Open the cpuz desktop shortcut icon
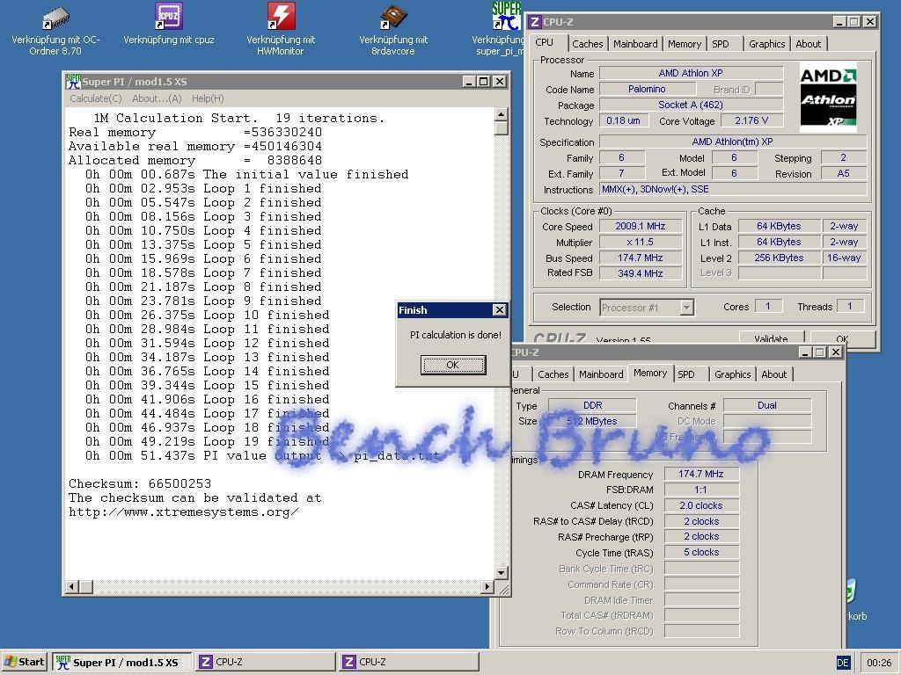The height and width of the screenshot is (675, 901). 168,16
